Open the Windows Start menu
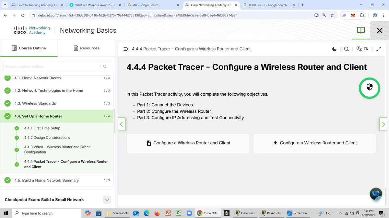The height and width of the screenshot is (218, 389). pyautogui.click(x=6, y=213)
